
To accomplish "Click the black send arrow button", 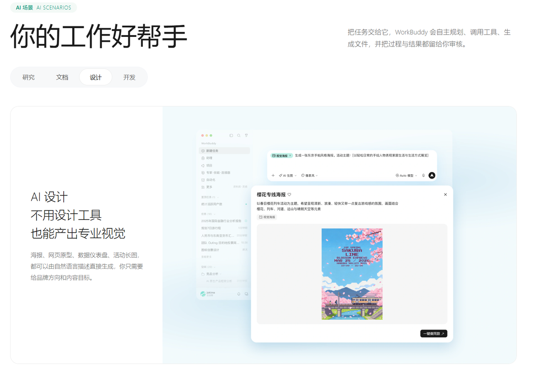I will click(432, 176).
